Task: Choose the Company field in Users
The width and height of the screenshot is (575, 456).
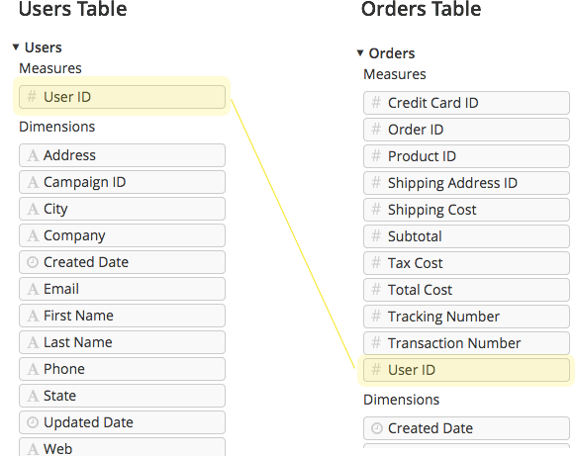Action: coord(122,235)
